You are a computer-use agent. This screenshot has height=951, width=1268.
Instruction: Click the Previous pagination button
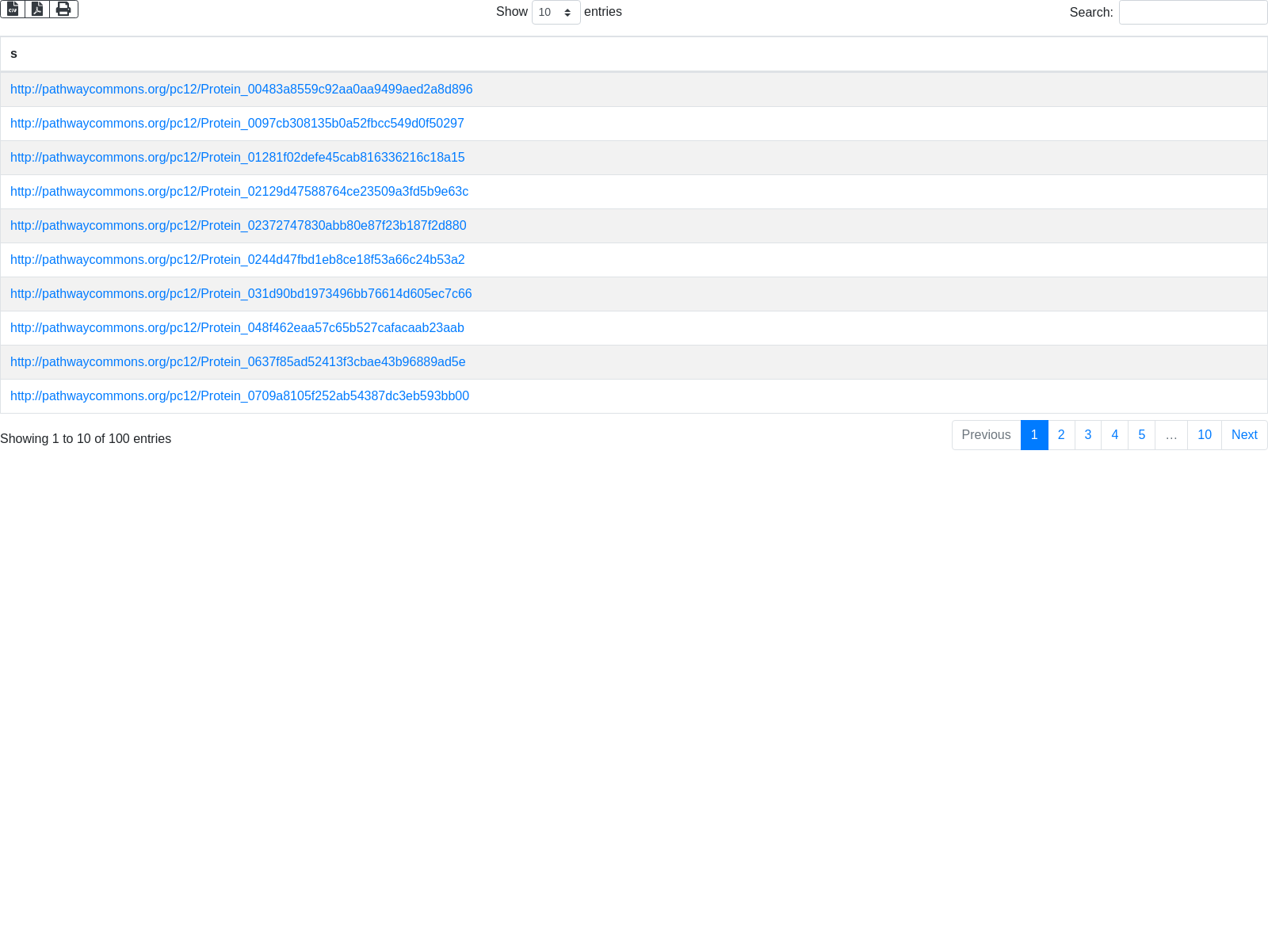pyautogui.click(x=986, y=435)
